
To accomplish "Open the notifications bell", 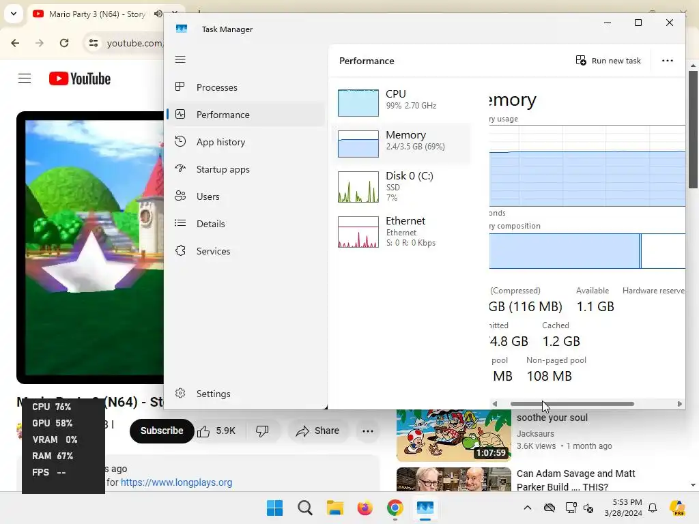I will [x=653, y=508].
